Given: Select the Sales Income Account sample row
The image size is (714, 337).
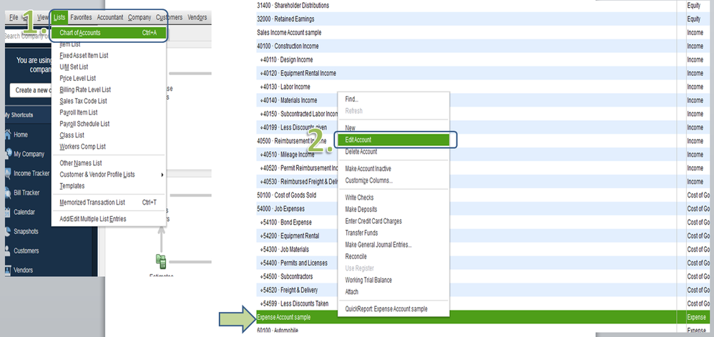Looking at the screenshot, I should 482,33.
